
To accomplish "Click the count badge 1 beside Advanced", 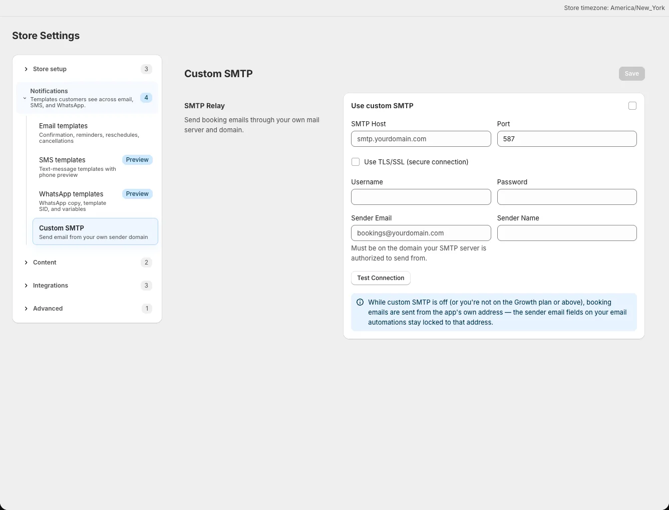I will pyautogui.click(x=147, y=309).
